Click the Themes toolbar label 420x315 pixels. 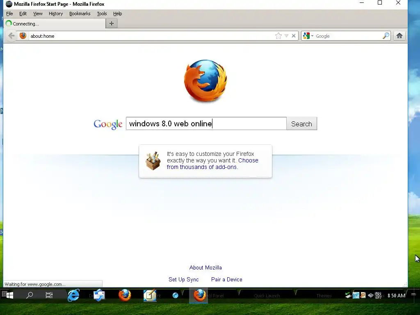[324, 296]
